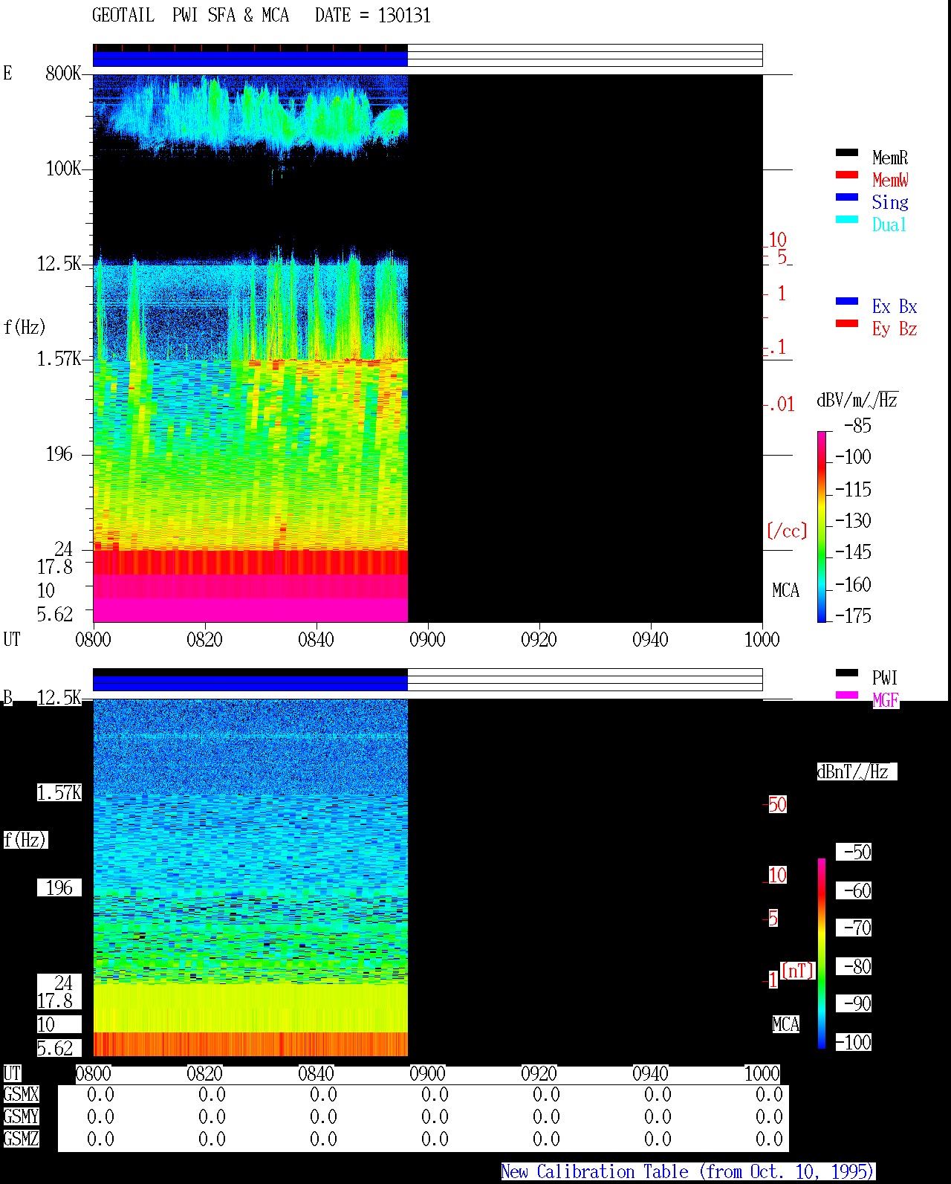Click the magenta MGF legend swatch
951x1184 pixels.
847,695
